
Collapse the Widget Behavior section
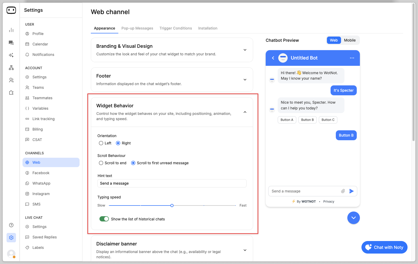point(245,112)
